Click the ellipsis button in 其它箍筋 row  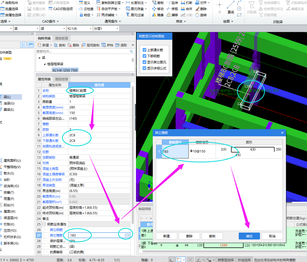[x=127, y=235]
